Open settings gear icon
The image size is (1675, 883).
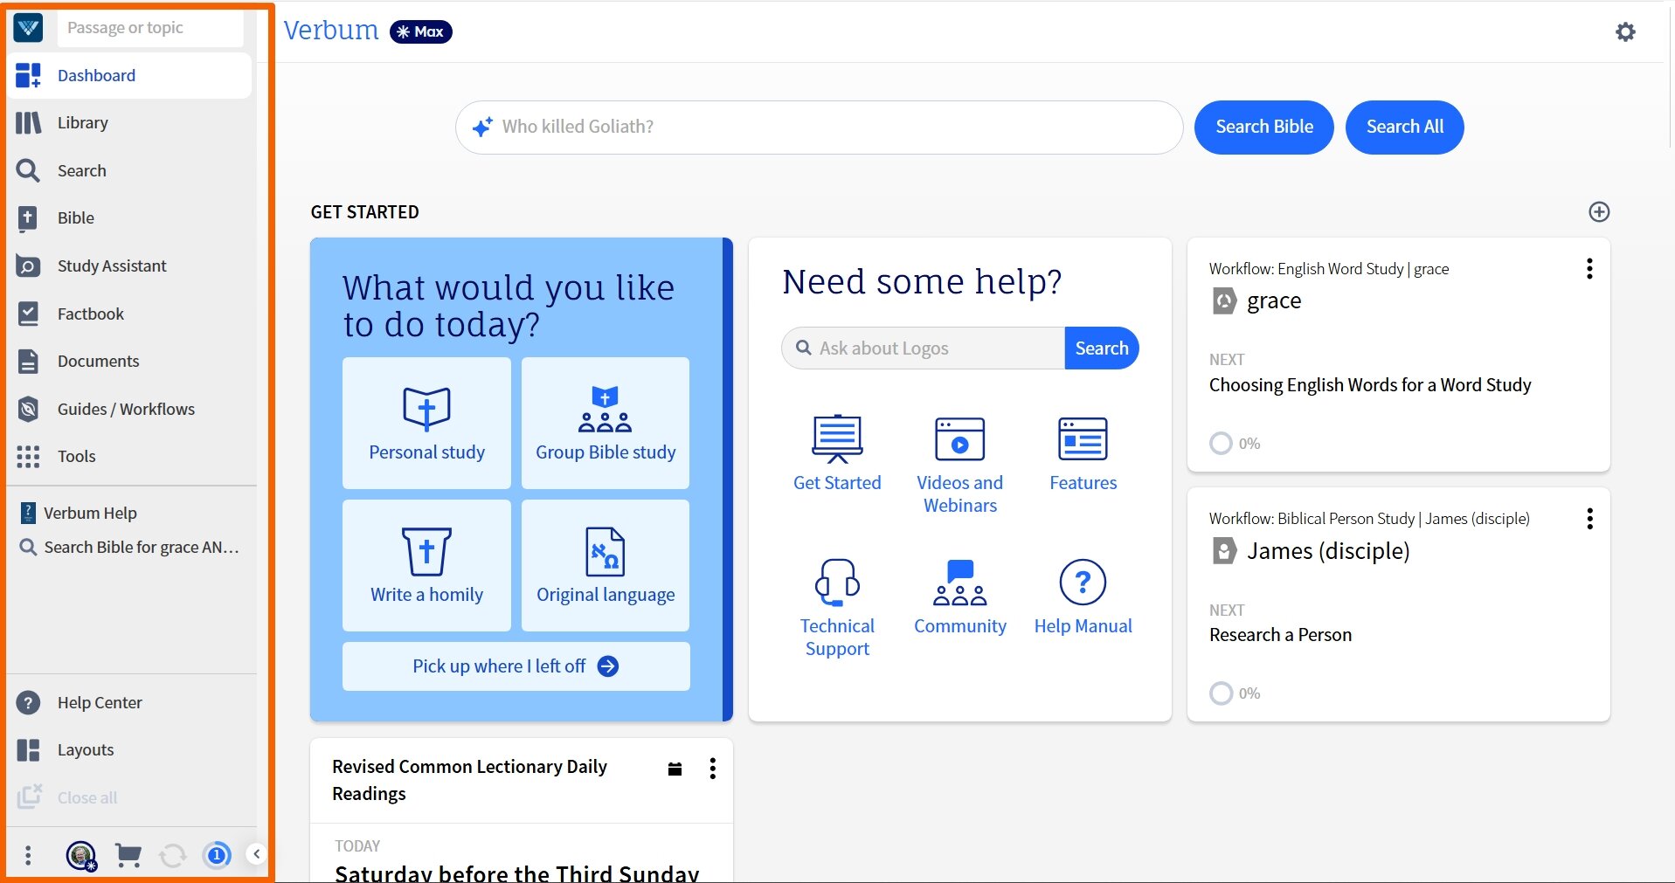pyautogui.click(x=1625, y=32)
